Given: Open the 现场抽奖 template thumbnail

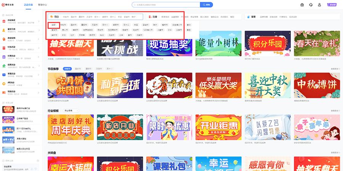Looking at the screenshot, I should (169, 48).
